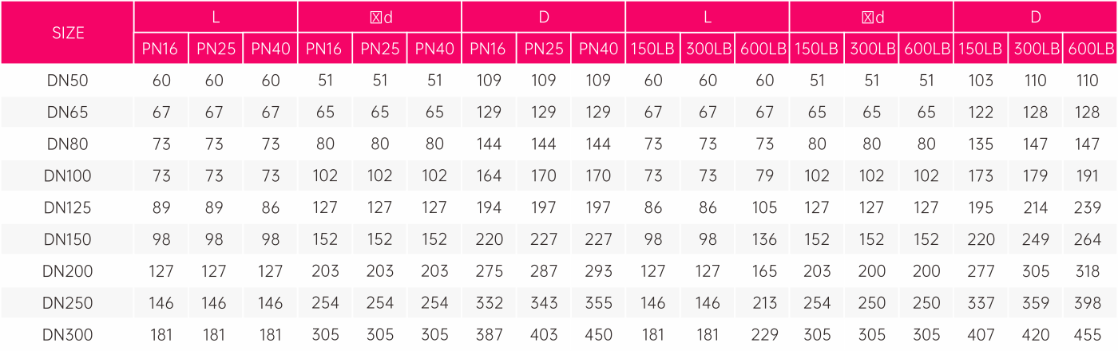Click the first L group header
The image size is (1118, 351).
point(216,17)
